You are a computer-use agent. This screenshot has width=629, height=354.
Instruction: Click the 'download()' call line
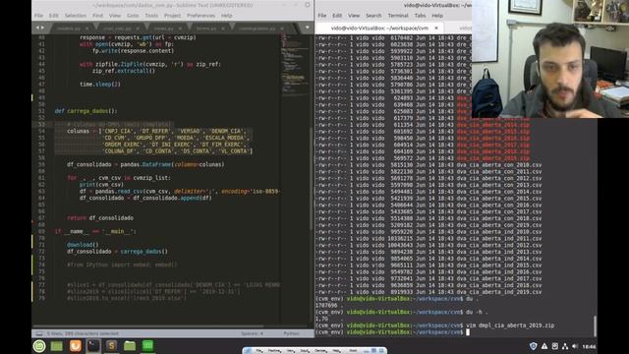pyautogui.click(x=83, y=245)
